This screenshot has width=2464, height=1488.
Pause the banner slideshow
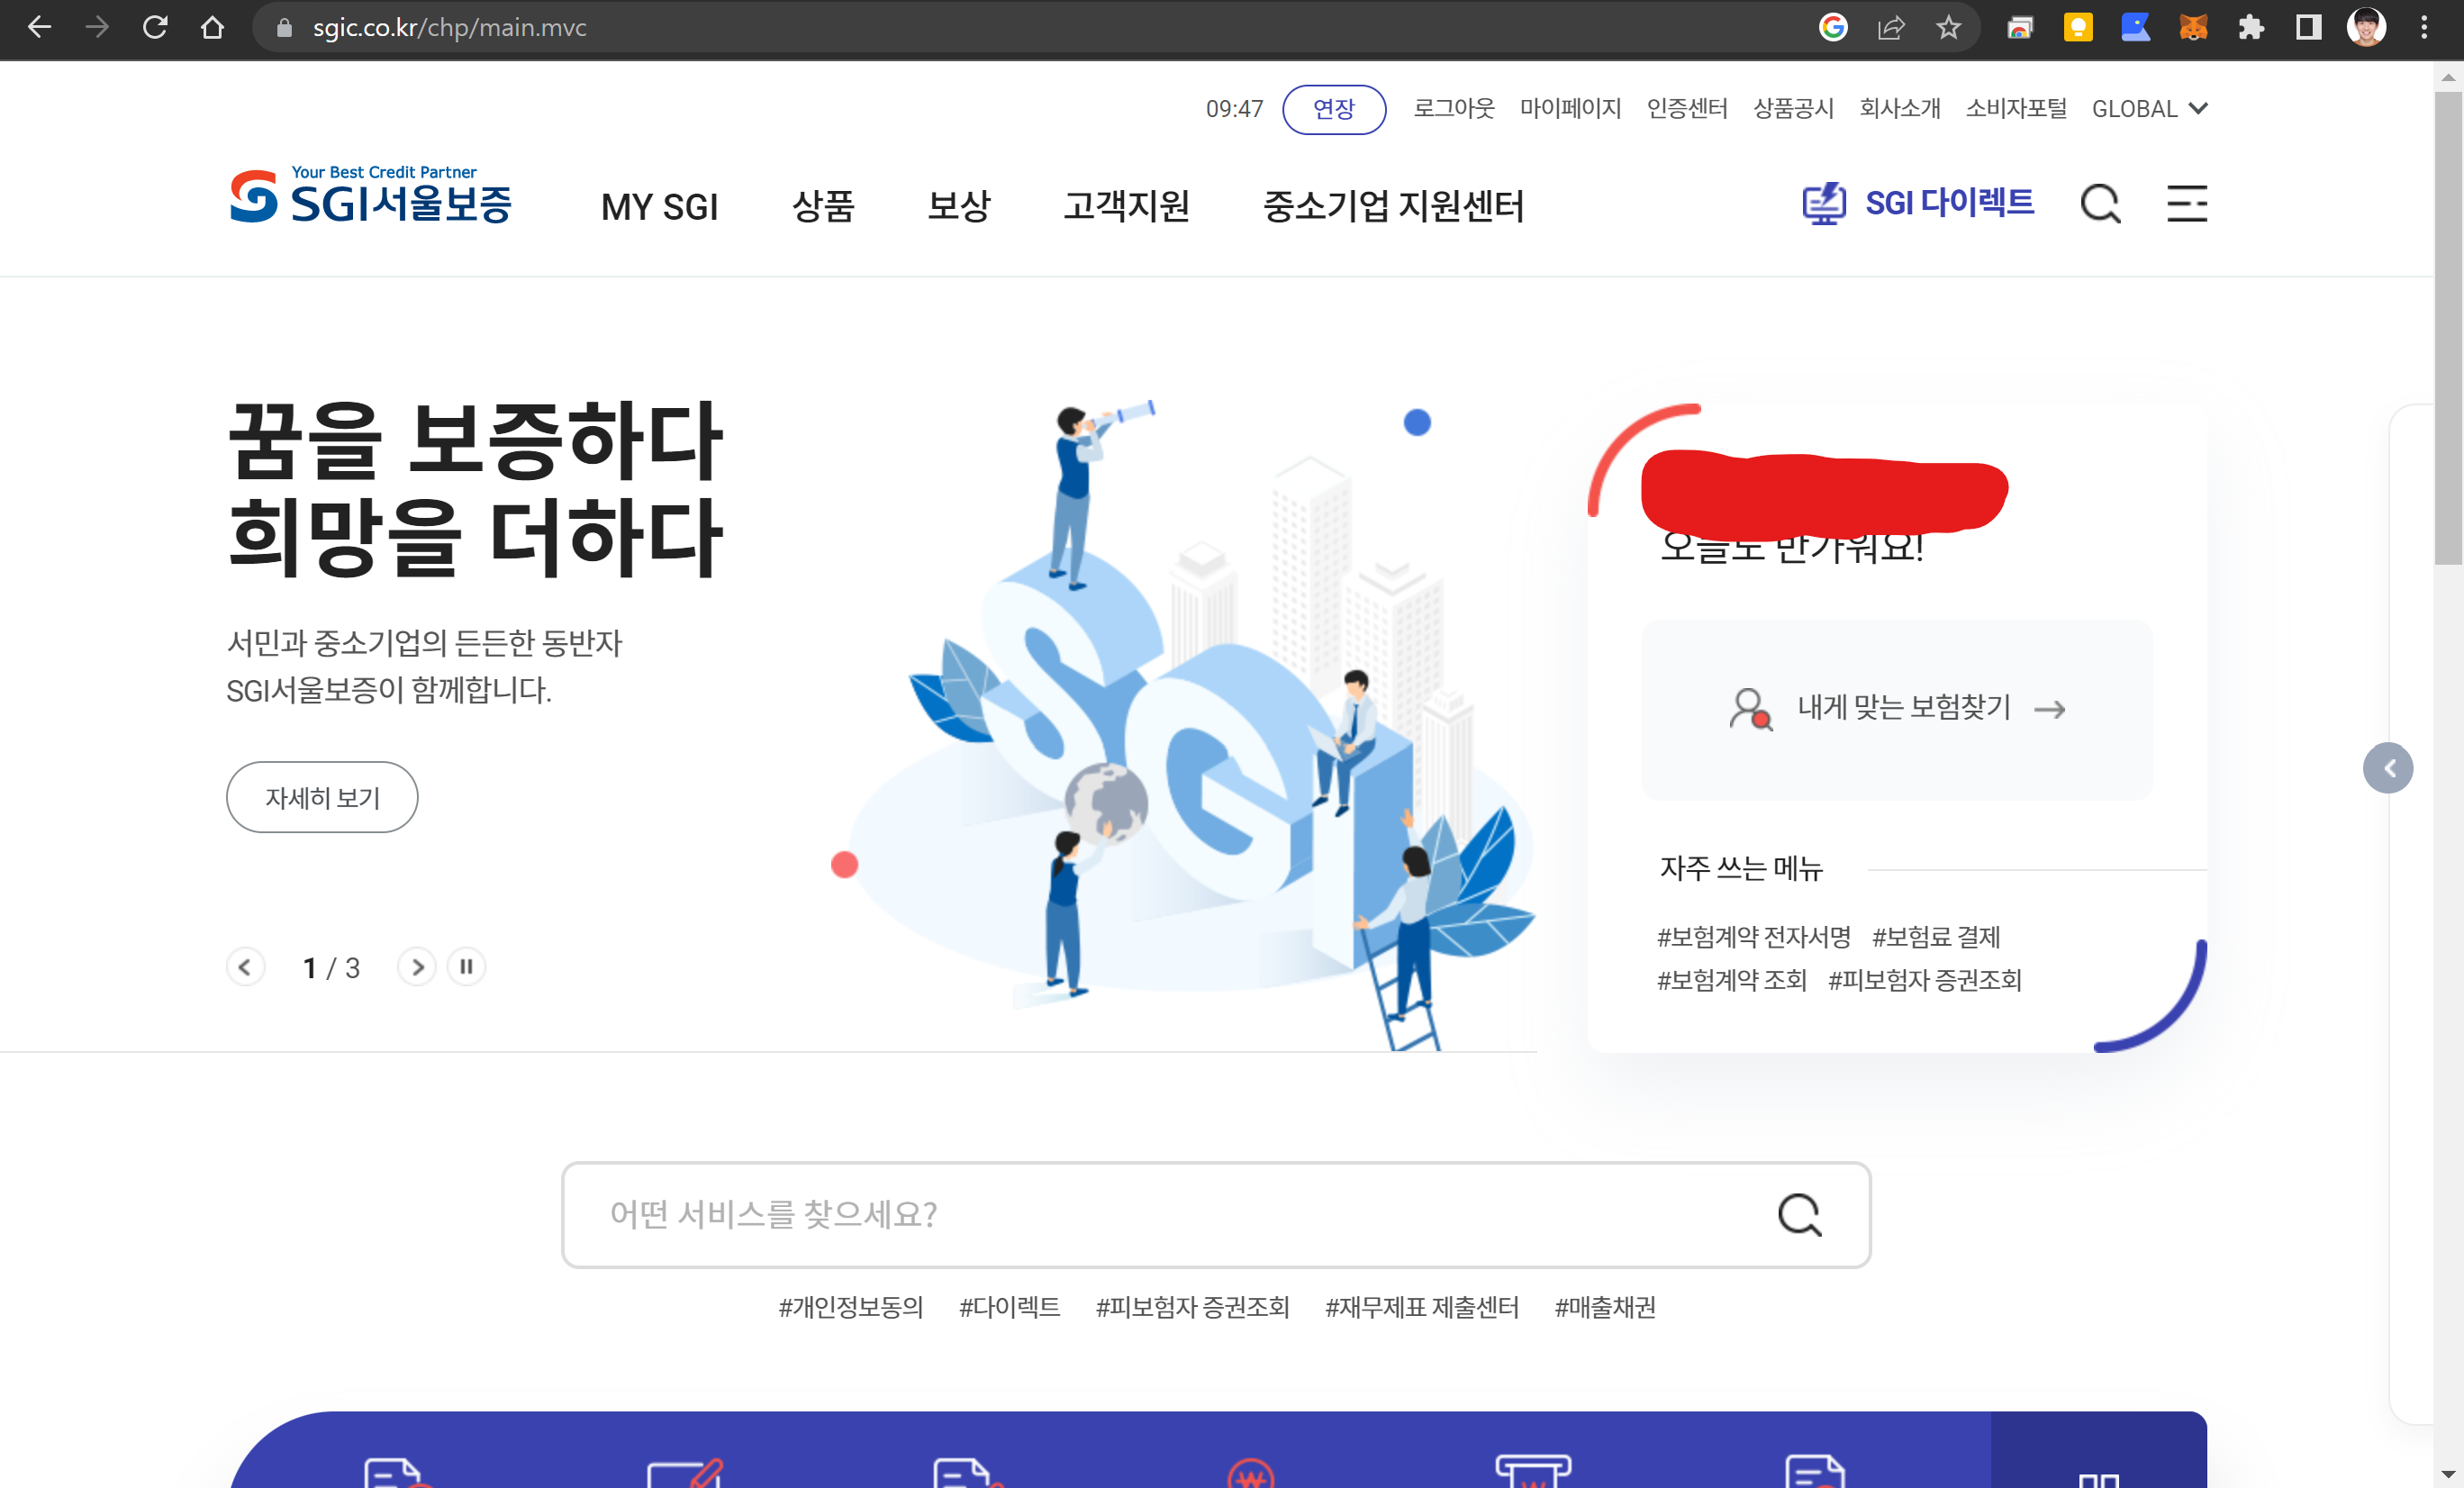point(466,967)
